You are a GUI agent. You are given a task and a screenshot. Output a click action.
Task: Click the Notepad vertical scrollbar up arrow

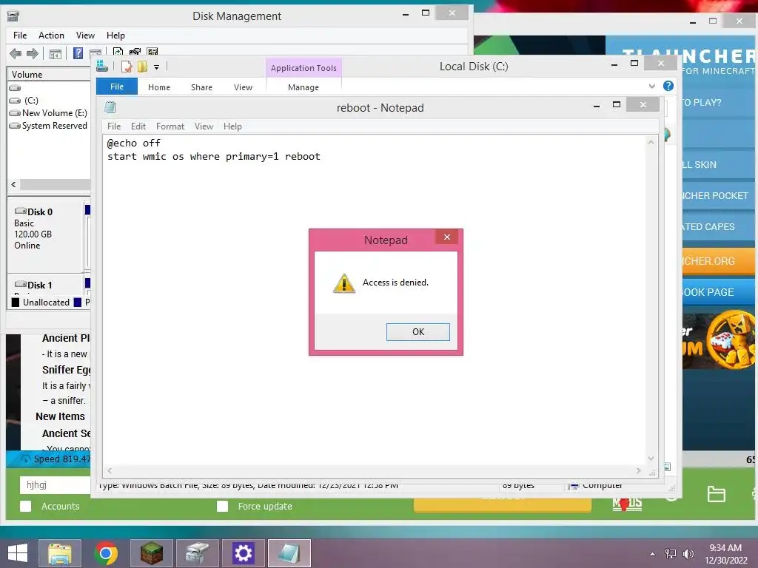[x=651, y=142]
